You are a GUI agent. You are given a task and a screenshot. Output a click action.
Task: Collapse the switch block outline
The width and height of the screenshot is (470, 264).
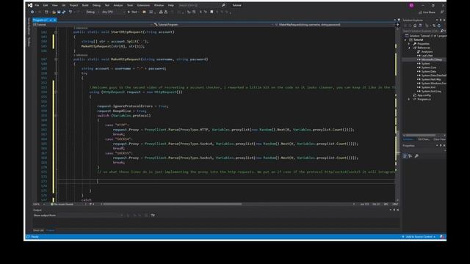click(x=56, y=116)
